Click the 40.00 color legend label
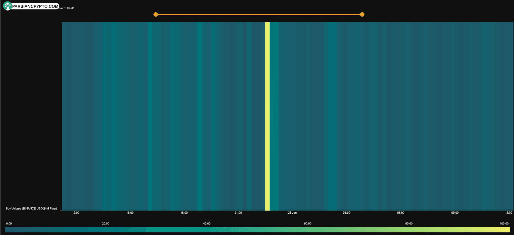Screen dimensions: 514x235 207,224
